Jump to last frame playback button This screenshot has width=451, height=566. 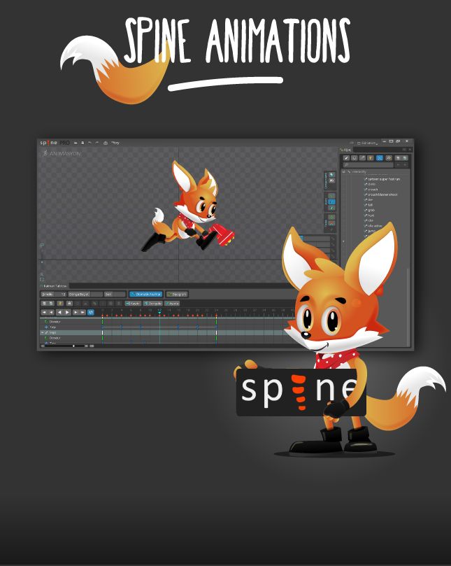click(83, 312)
